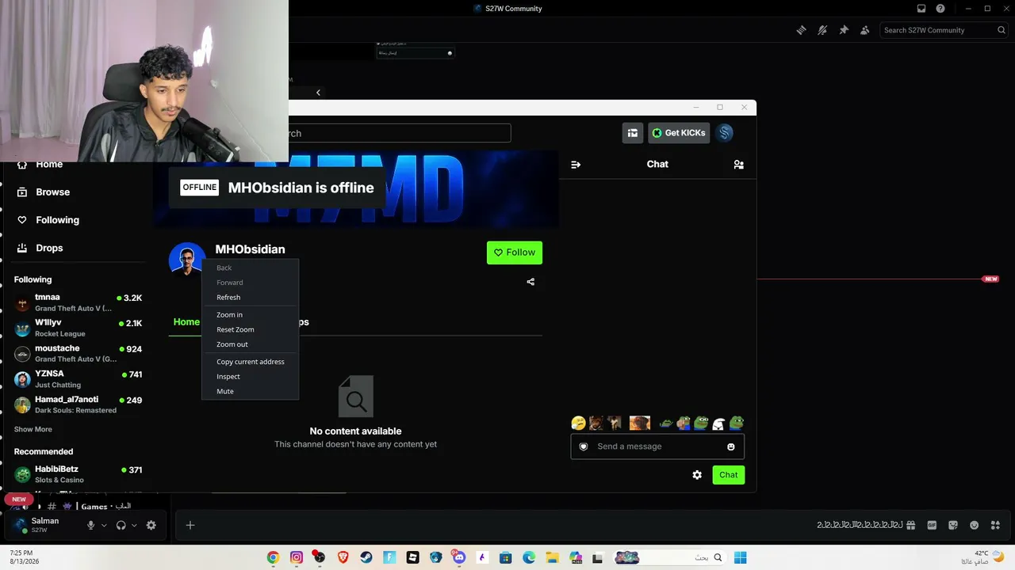
Task: Share the MHObsidian channel
Action: [530, 282]
